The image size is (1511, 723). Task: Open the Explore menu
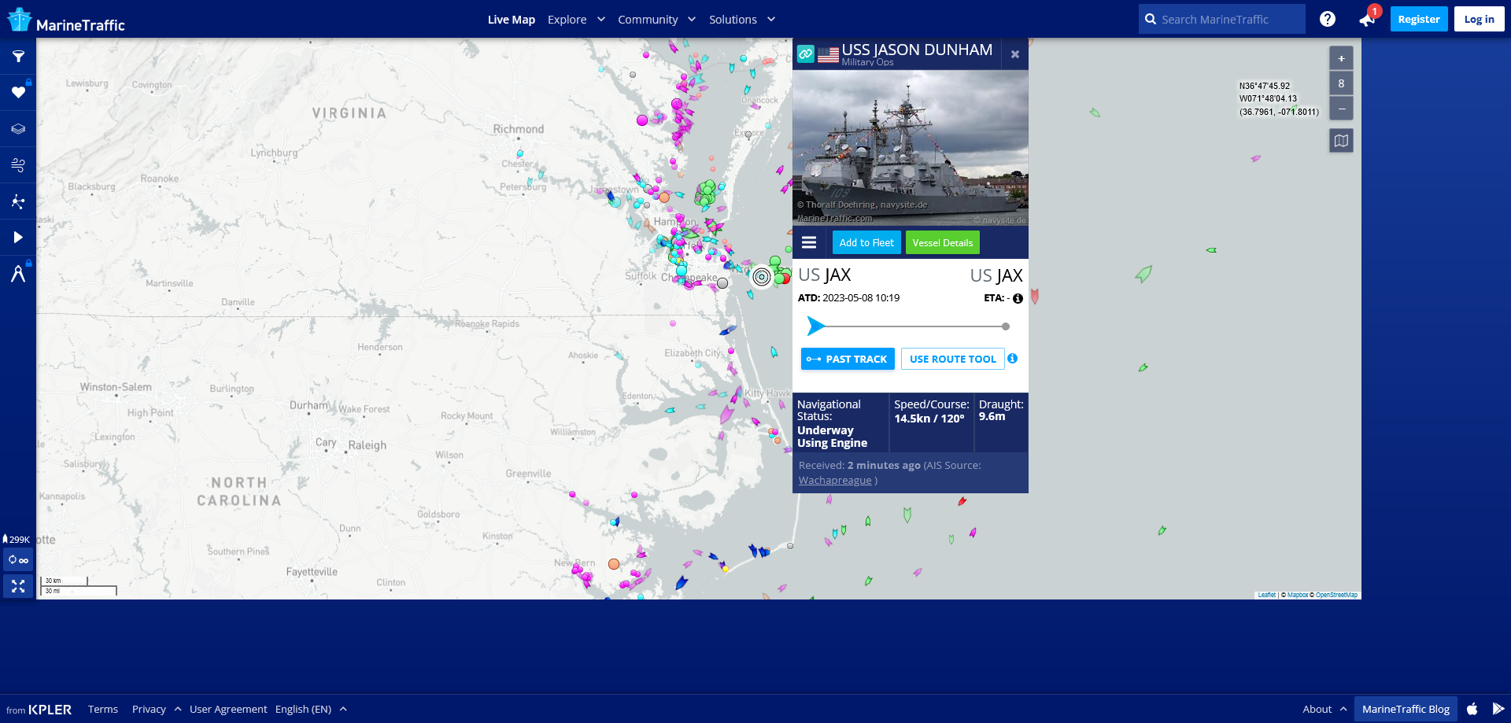pyautogui.click(x=567, y=20)
